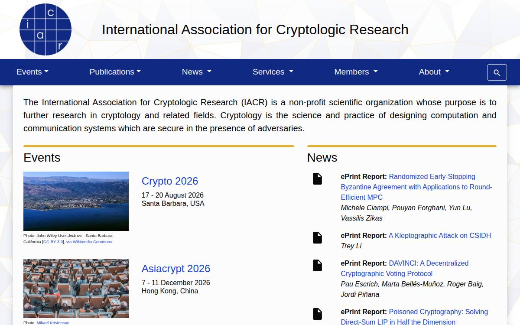Click document icon beside Kleptographic Attack report
520x325 pixels.
(x=318, y=237)
